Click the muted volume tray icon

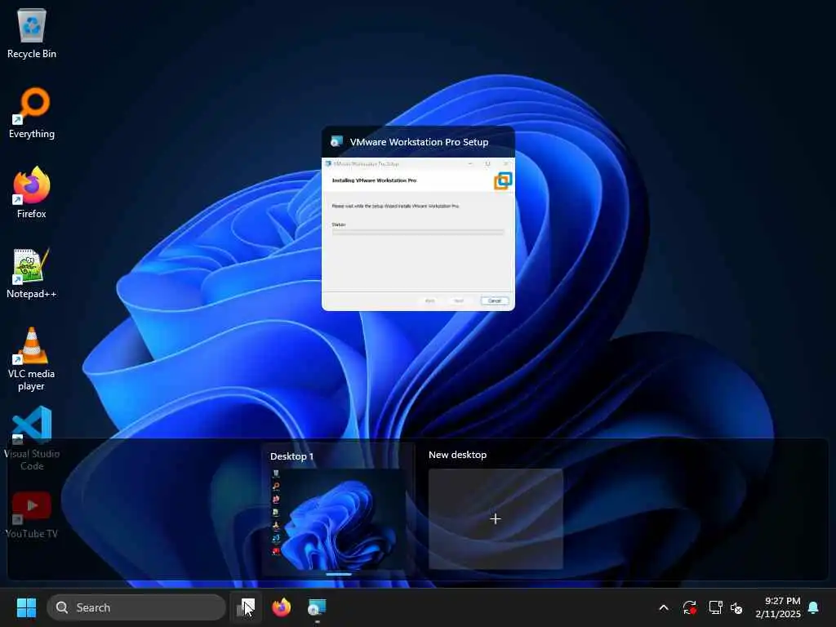click(737, 607)
